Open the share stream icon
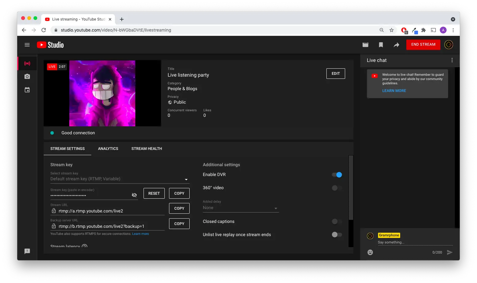477x283 pixels. [x=396, y=44]
